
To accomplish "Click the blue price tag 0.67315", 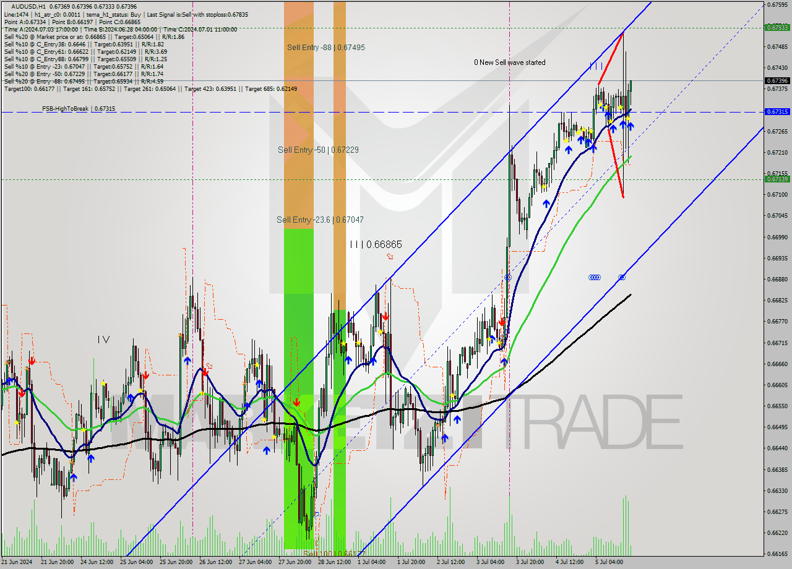I will [777, 112].
